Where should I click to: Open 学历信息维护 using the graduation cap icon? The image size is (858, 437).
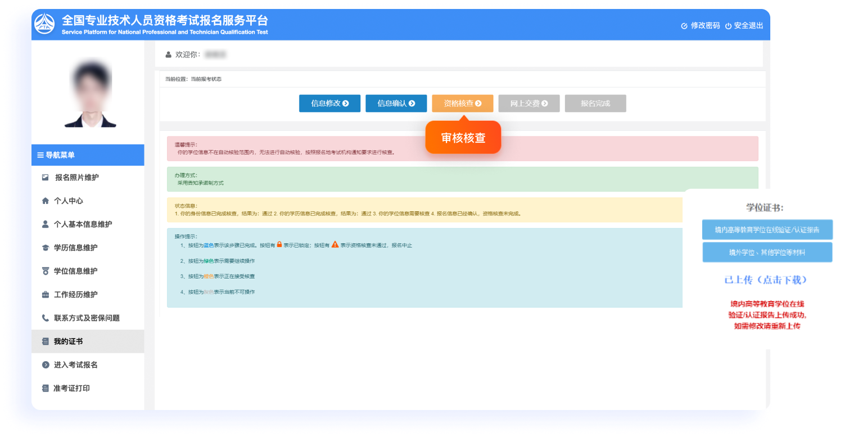pyautogui.click(x=47, y=247)
